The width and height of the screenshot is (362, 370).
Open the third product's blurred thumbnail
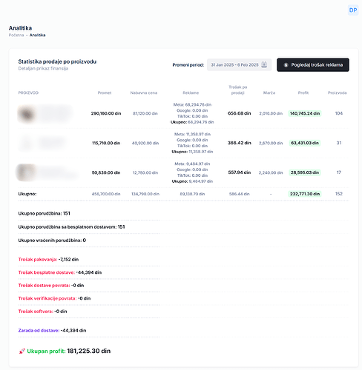coord(26,172)
